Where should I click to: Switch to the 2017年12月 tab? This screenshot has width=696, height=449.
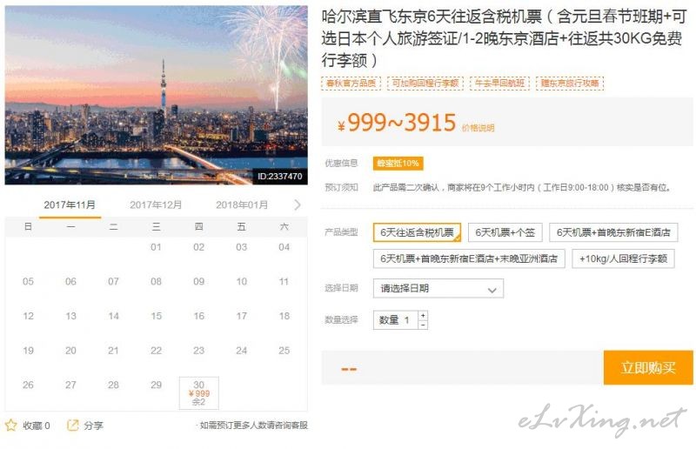[156, 204]
